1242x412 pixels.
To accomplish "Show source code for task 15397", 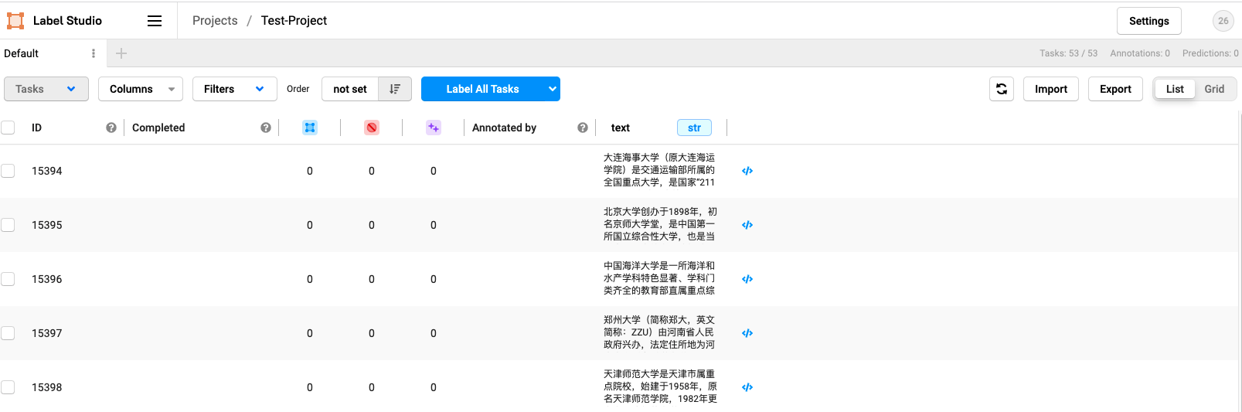I will pos(747,333).
